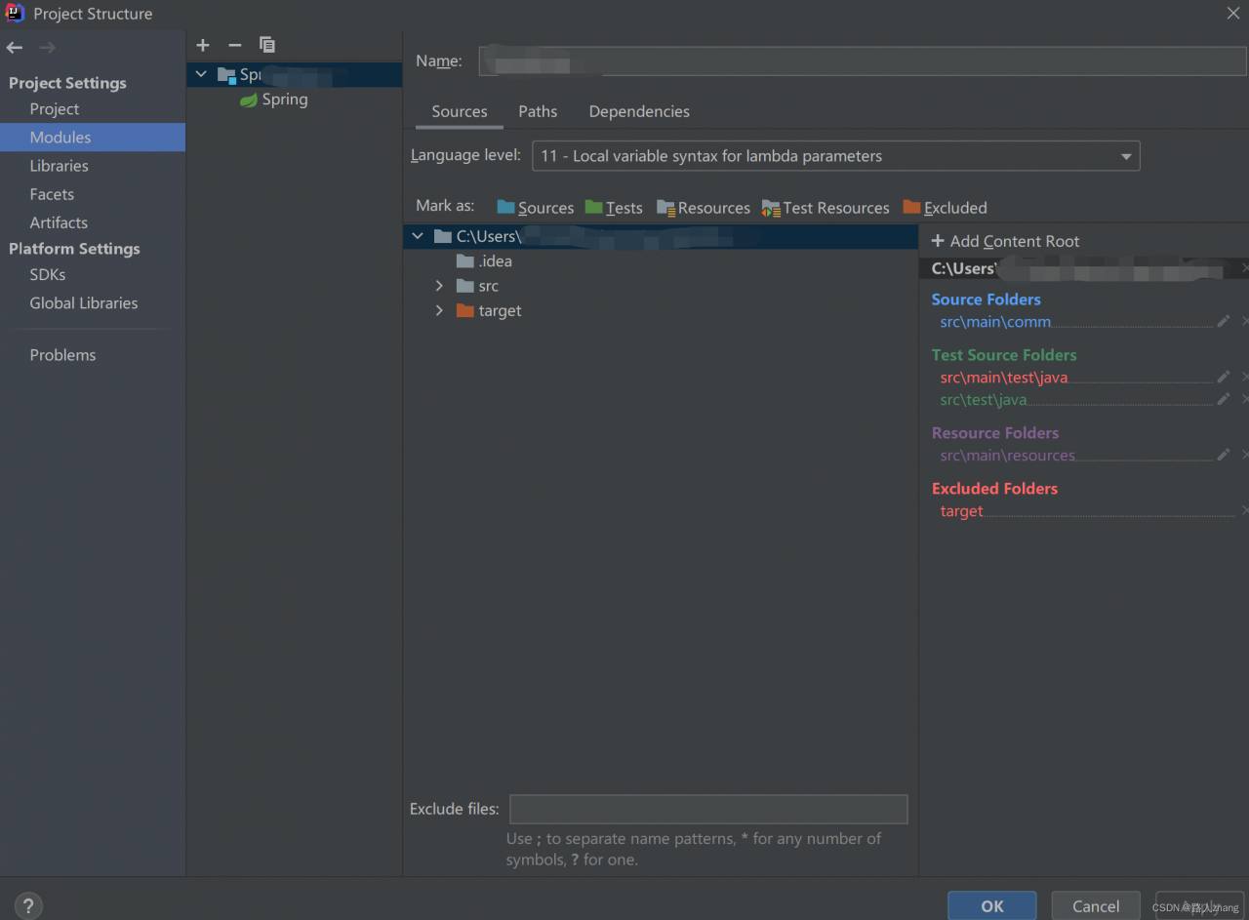Open Libraries settings
Viewport: 1249px width, 920px height.
[x=59, y=166]
